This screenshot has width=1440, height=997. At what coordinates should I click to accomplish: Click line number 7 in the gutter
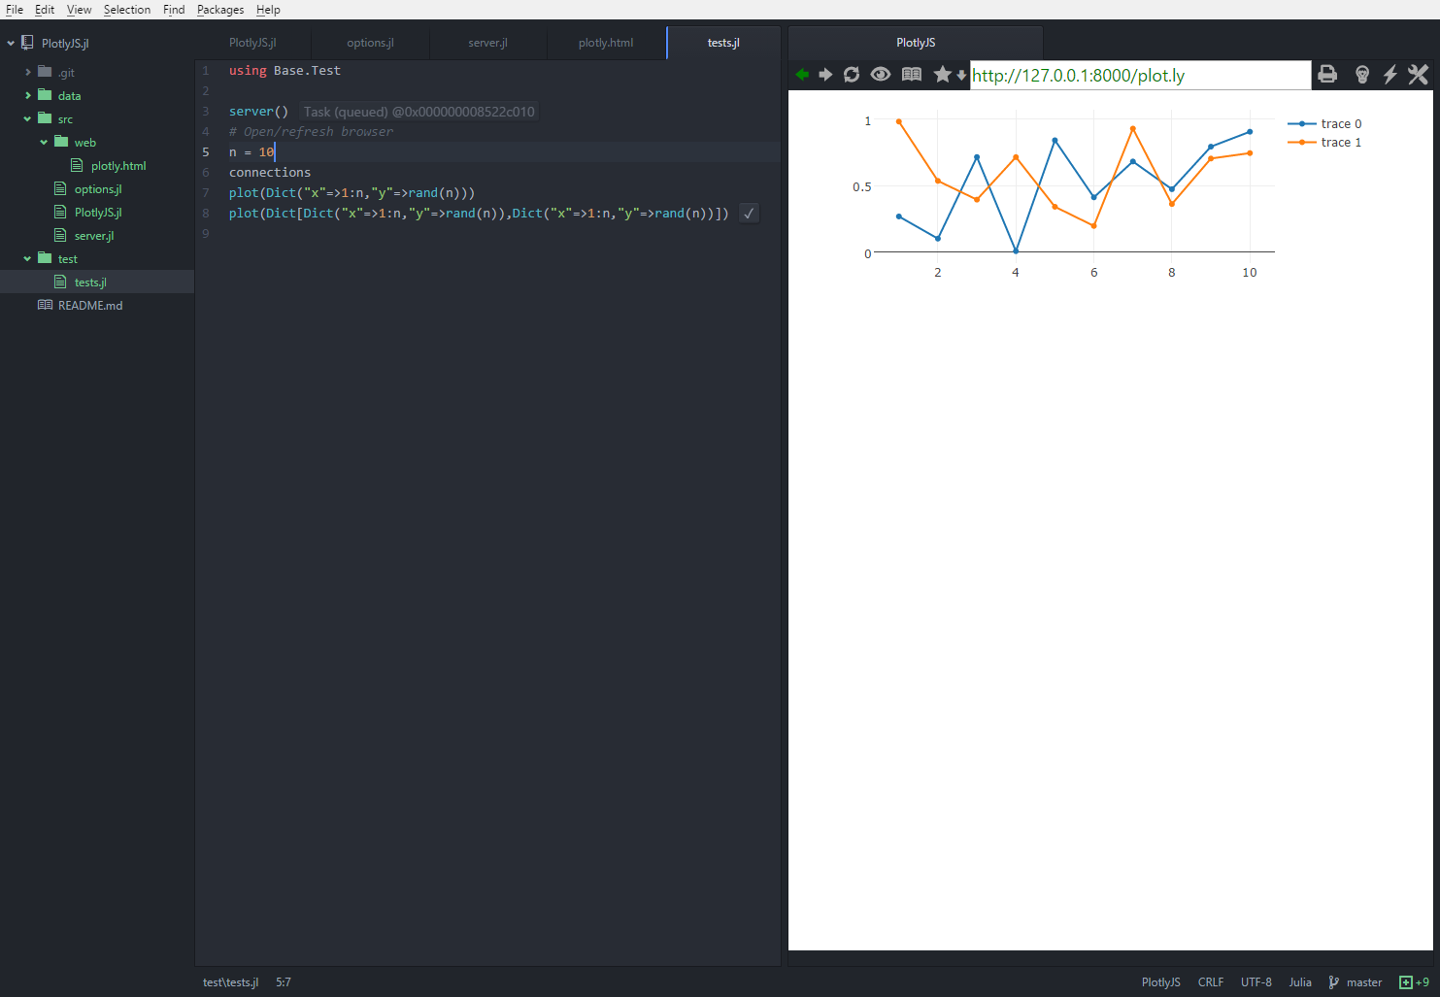click(206, 193)
